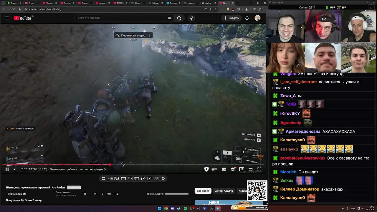This screenshot has width=377, height=212.
Task: Add +5 minutes to the split
Action: pos(101,194)
